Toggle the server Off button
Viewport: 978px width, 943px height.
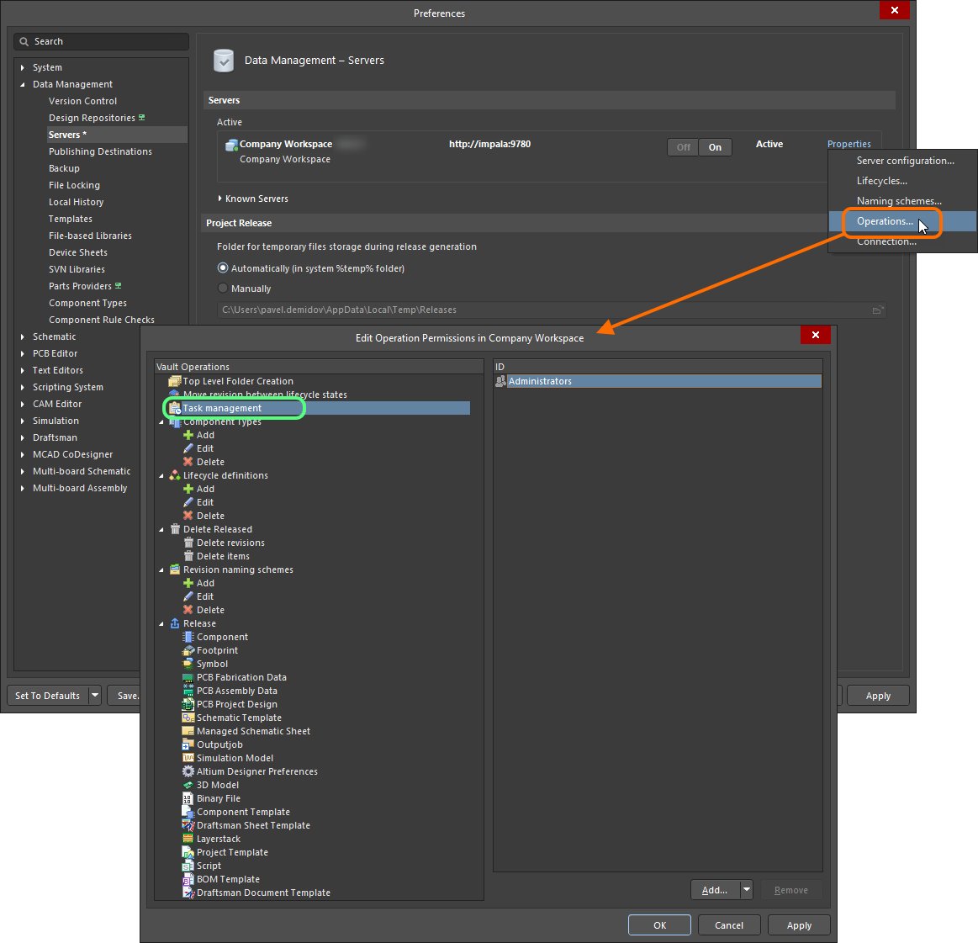pyautogui.click(x=683, y=147)
